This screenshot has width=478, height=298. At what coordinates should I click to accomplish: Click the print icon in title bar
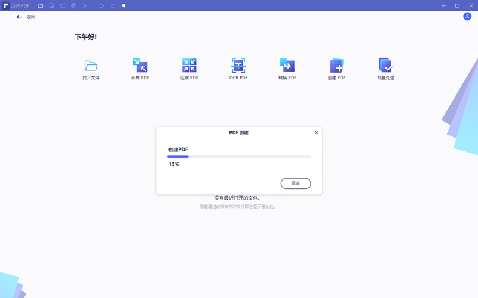[74, 5]
